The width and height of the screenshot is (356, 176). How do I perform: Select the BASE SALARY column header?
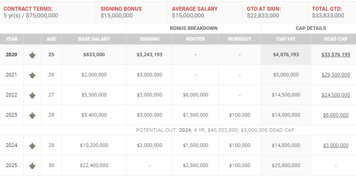click(94, 39)
